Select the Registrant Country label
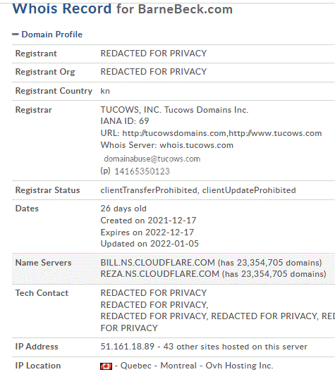This screenshot has width=335, height=372. click(x=54, y=91)
